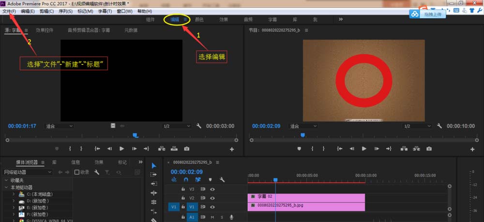Open the 效果控件 panel tab
The image size is (484, 222).
45,30
